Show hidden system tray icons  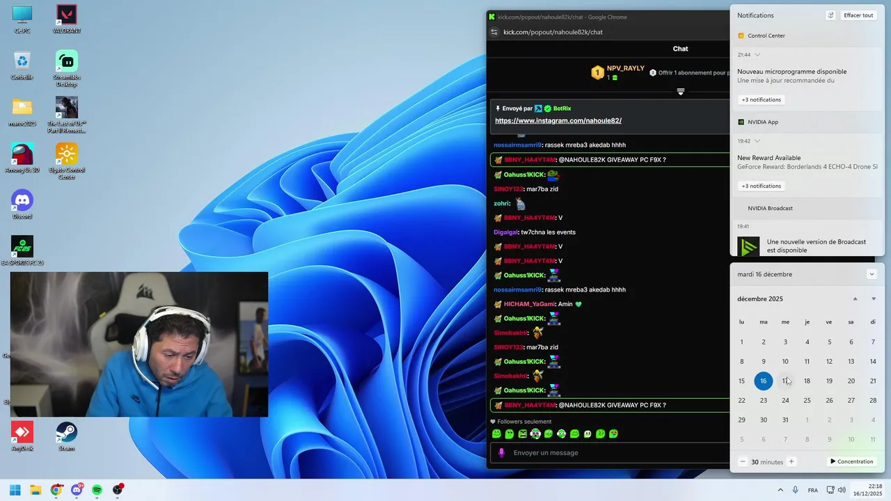[780, 490]
